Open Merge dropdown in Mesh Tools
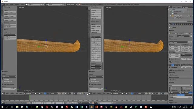The height and width of the screenshot is (109, 194). (96, 68)
